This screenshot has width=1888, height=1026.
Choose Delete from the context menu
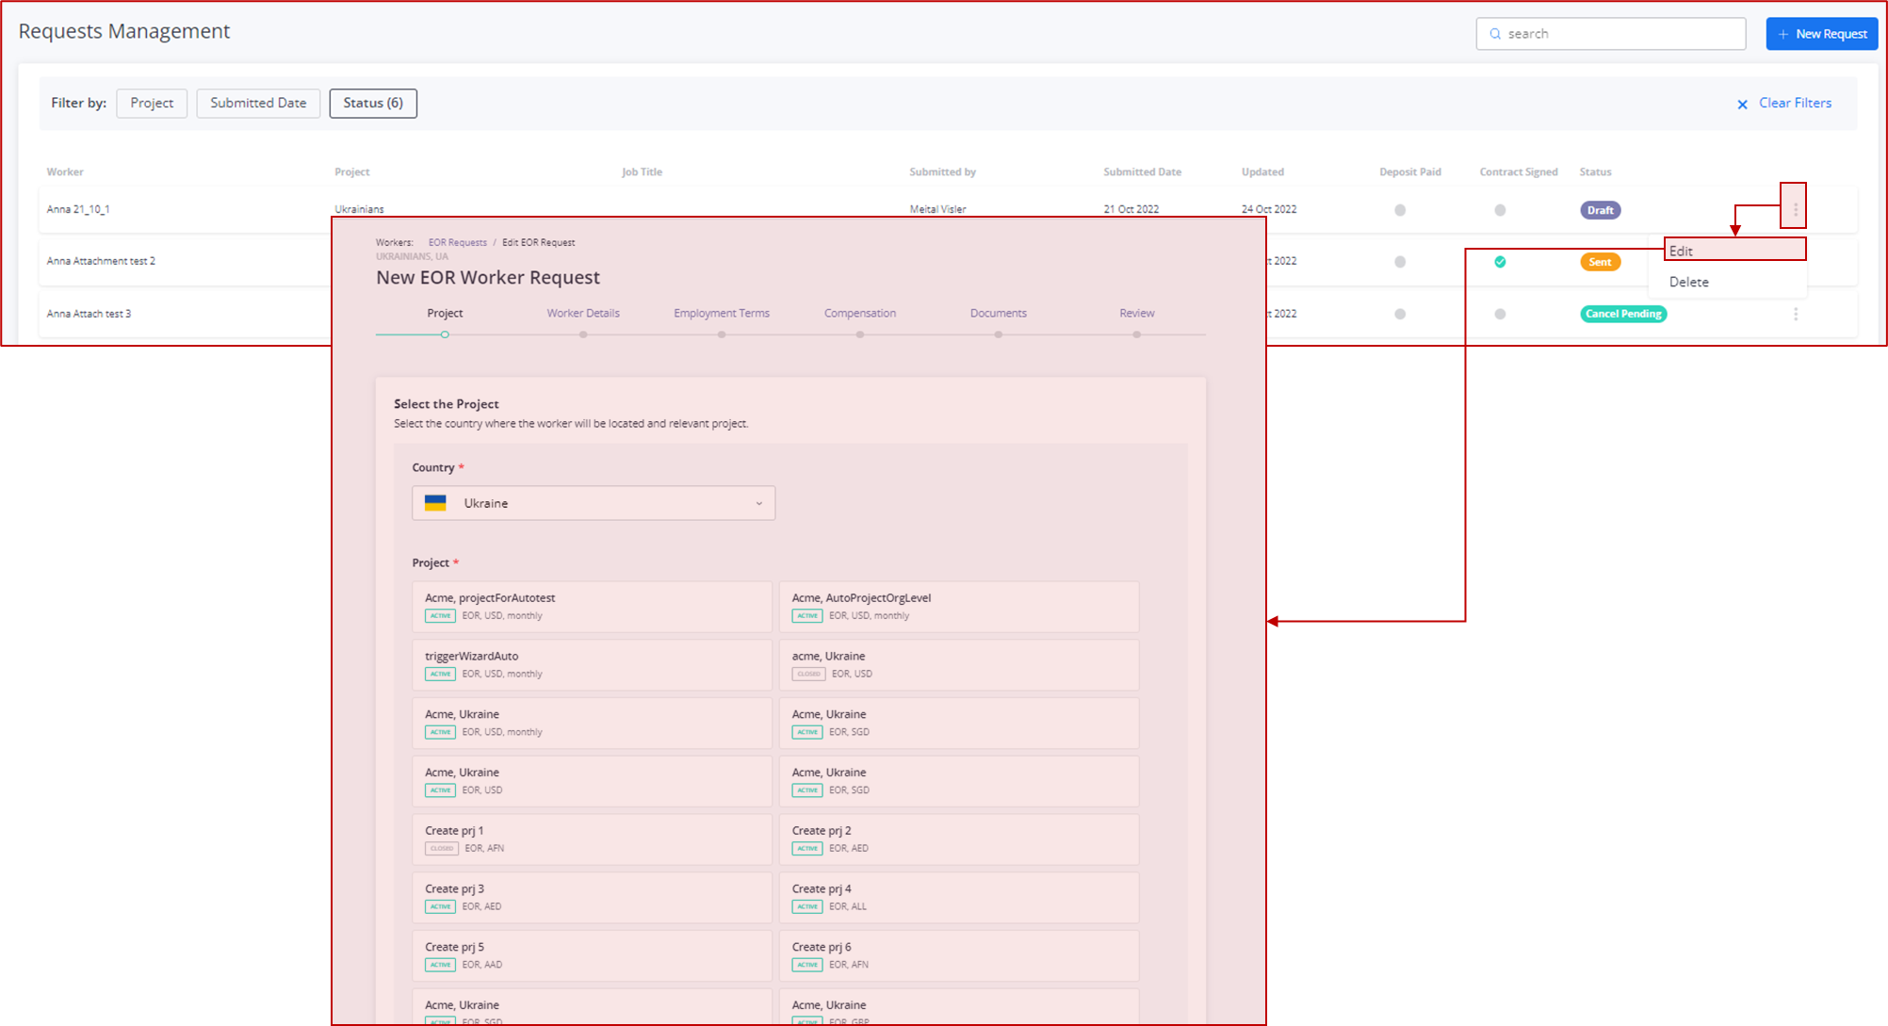[1687, 281]
